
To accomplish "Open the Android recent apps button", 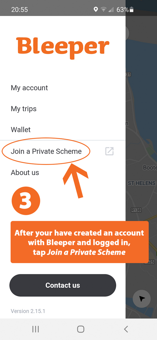I will coord(36,329).
